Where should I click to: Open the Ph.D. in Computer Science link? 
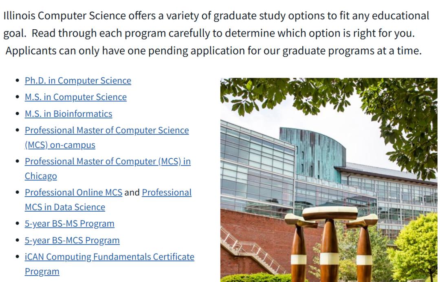coord(78,81)
